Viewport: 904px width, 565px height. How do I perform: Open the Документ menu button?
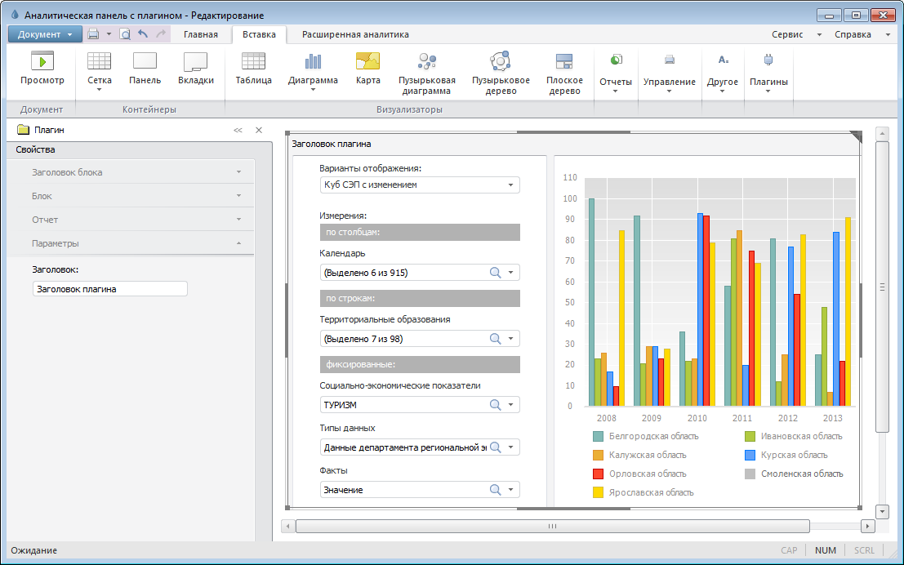pos(45,34)
